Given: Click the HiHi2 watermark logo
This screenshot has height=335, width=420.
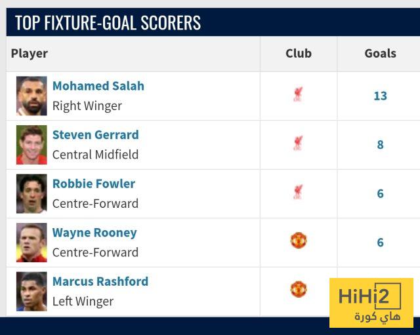Looking at the screenshot, I should coord(371,303).
